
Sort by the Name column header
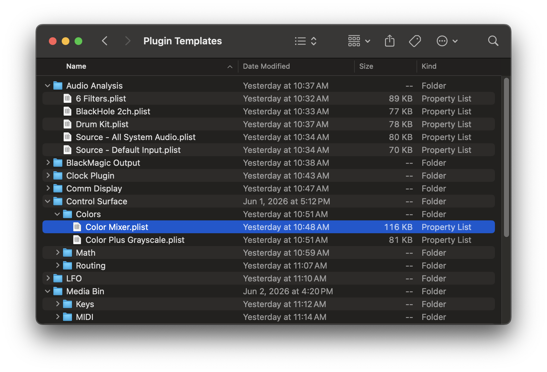tap(76, 66)
